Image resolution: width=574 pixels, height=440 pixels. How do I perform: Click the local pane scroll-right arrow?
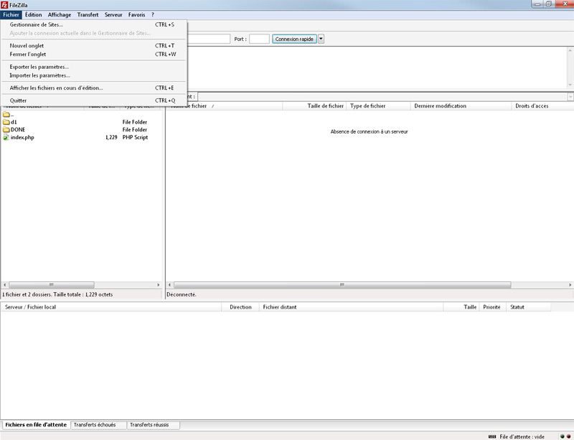tap(159, 285)
